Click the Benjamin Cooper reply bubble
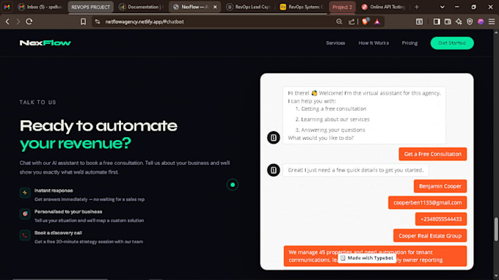The height and width of the screenshot is (280, 499). point(440,186)
